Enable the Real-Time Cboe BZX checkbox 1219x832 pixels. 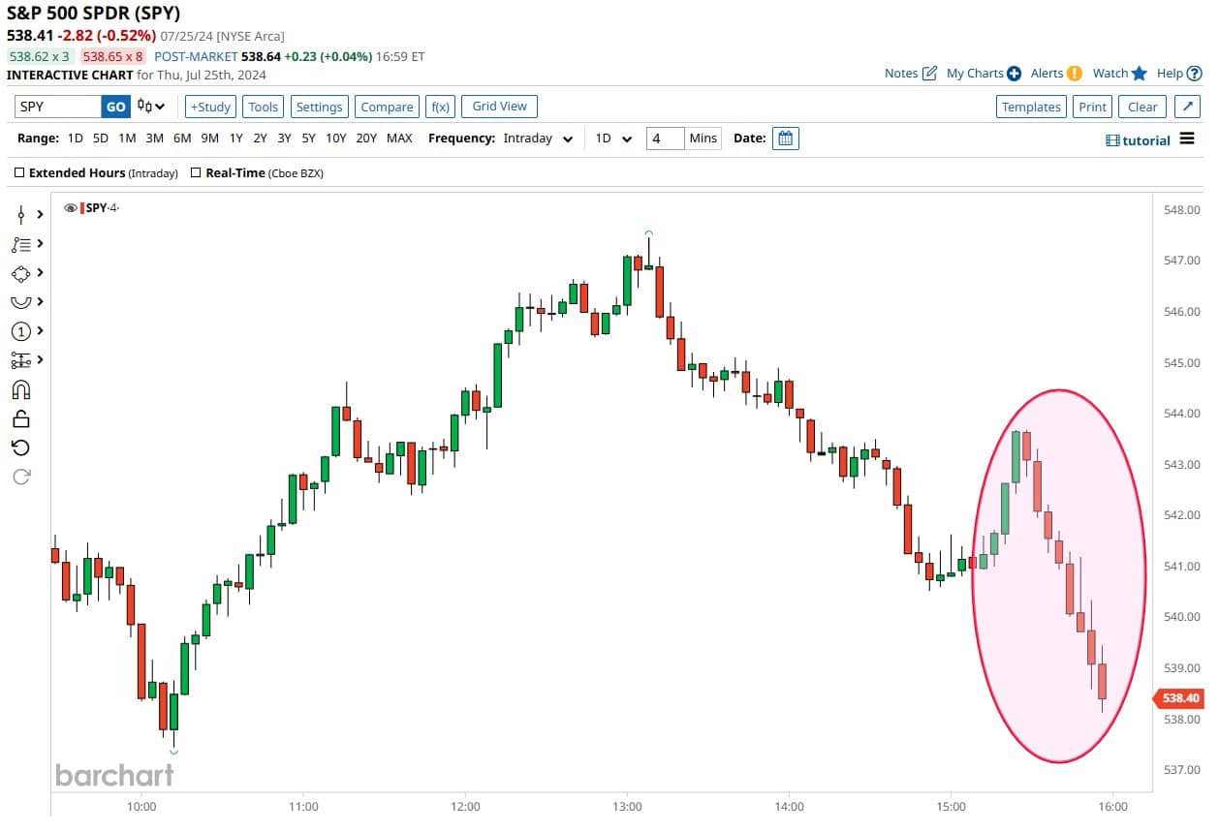point(196,173)
